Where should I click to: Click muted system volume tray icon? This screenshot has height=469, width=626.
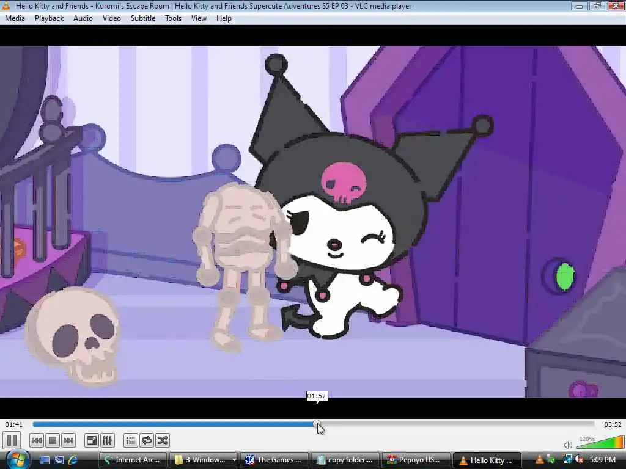[580, 460]
